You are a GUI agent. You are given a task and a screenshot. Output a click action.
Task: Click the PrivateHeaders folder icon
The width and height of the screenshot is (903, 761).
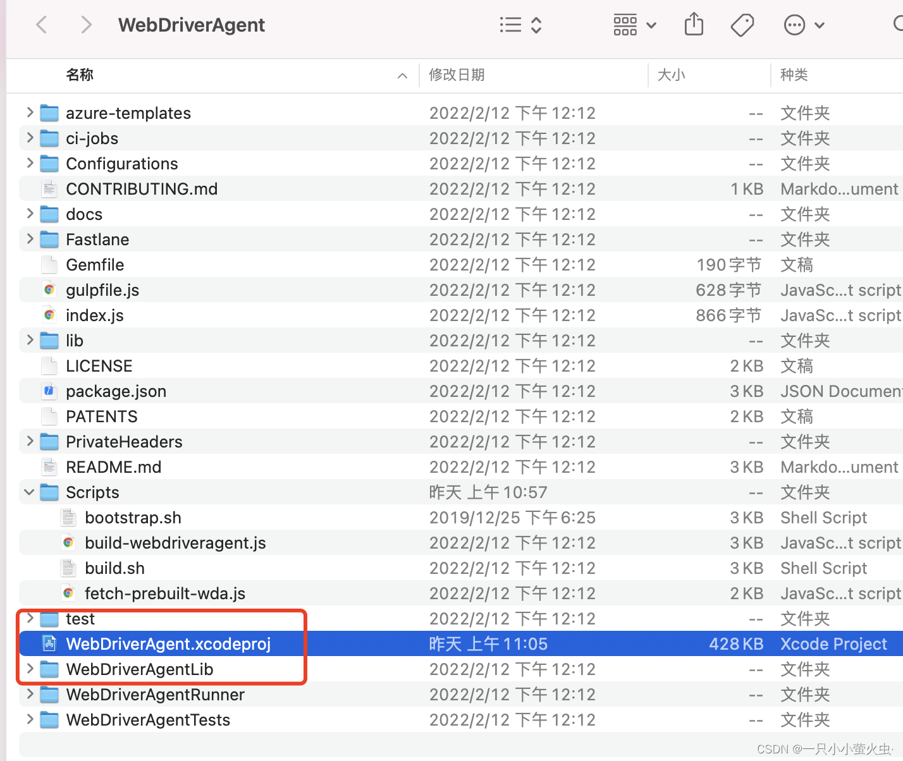pyautogui.click(x=49, y=442)
